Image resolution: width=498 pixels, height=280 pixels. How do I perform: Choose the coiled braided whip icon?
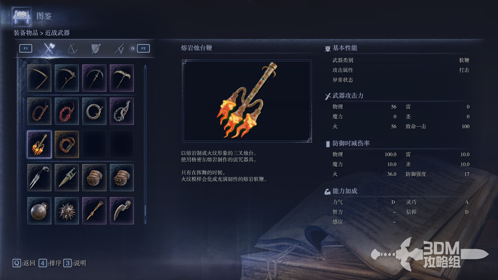pos(67,144)
